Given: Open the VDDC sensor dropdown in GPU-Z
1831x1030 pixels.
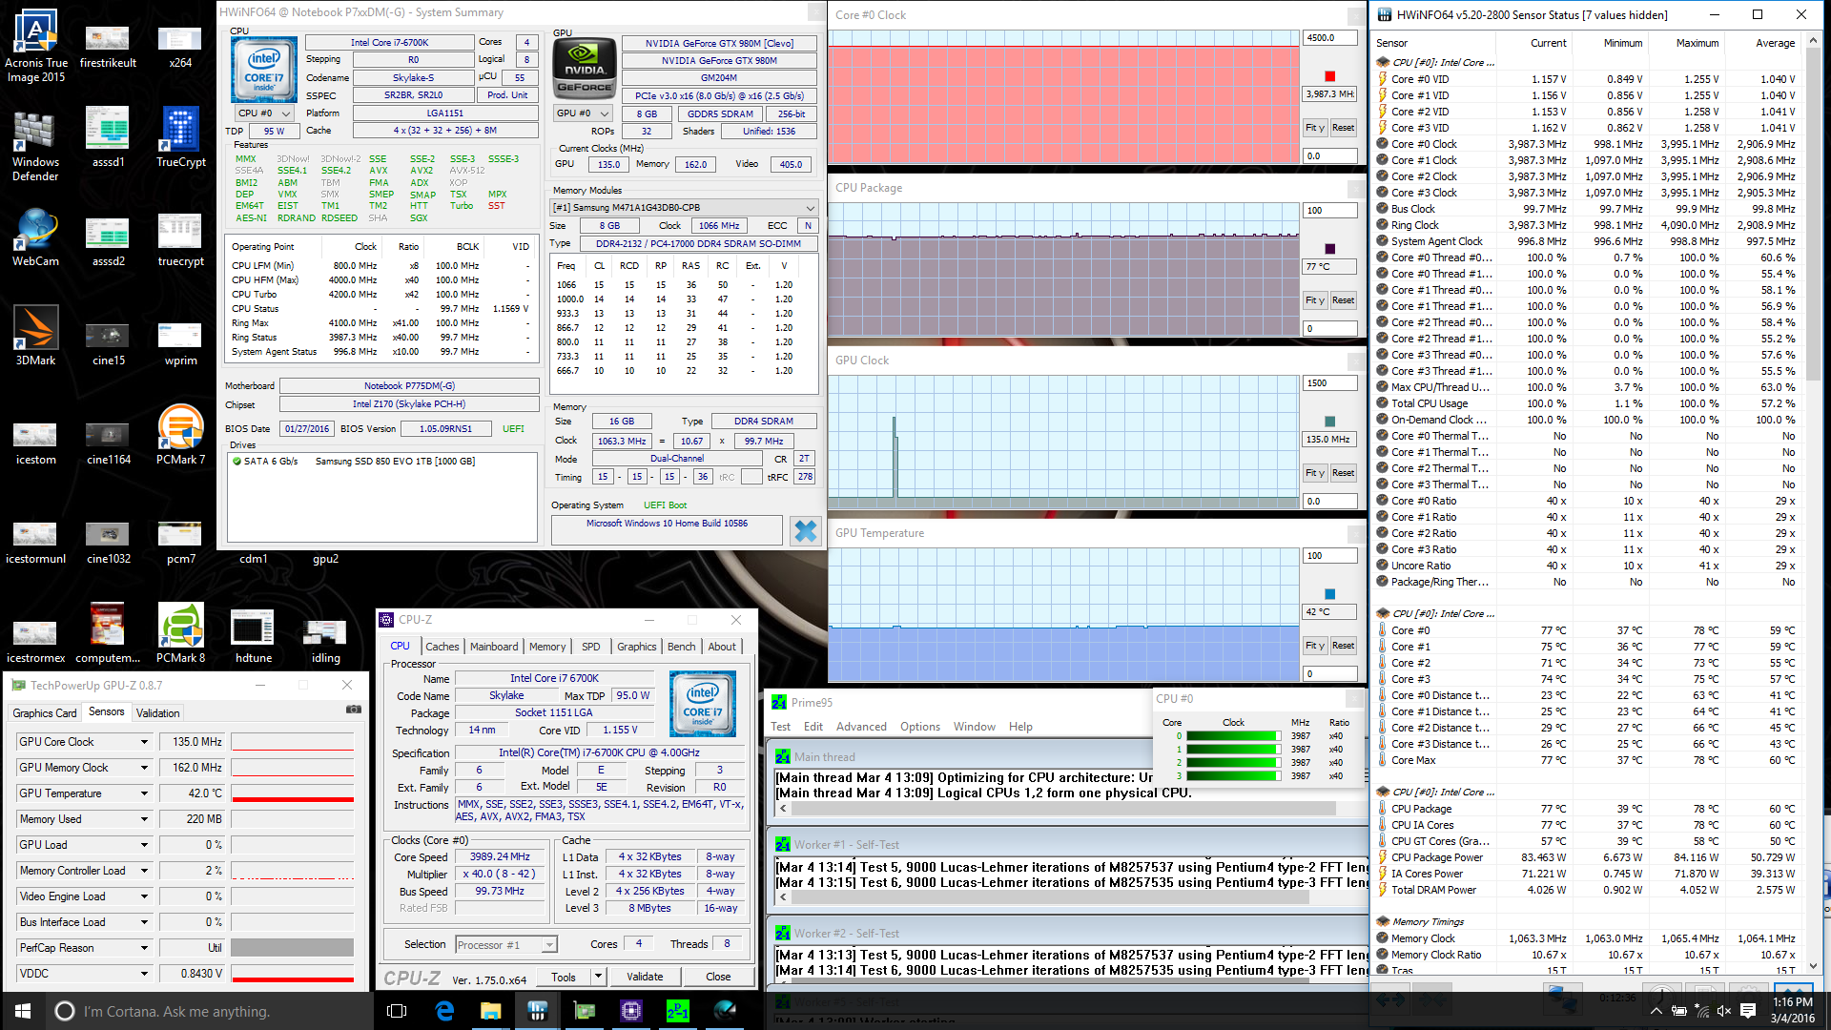Looking at the screenshot, I should tap(145, 974).
